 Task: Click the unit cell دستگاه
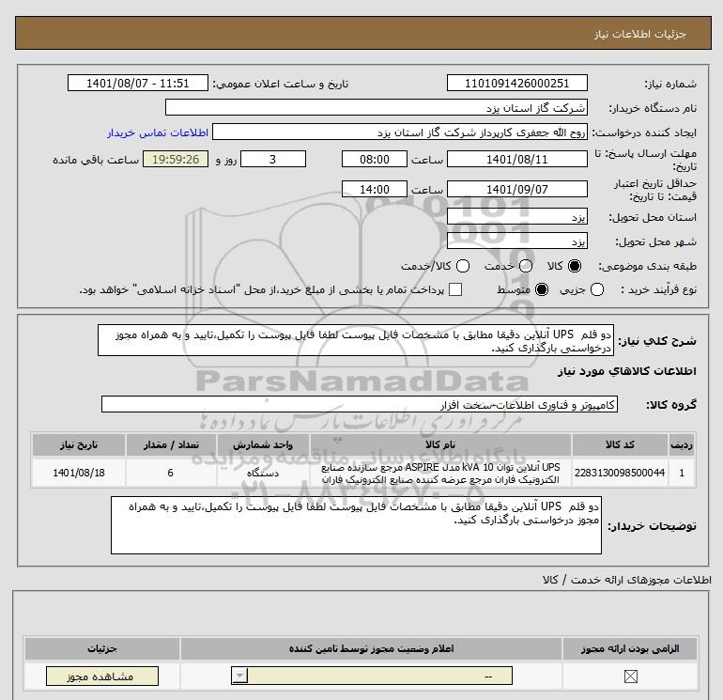pos(263,473)
